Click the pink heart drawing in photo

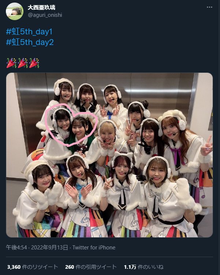point(71,125)
